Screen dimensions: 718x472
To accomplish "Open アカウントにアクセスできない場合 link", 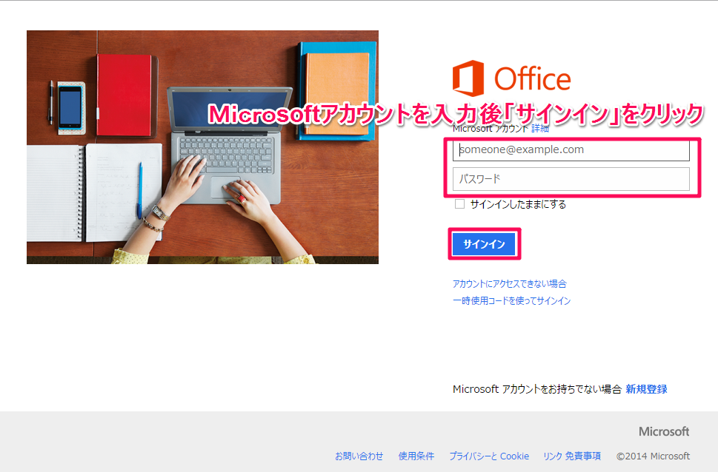I will (509, 283).
